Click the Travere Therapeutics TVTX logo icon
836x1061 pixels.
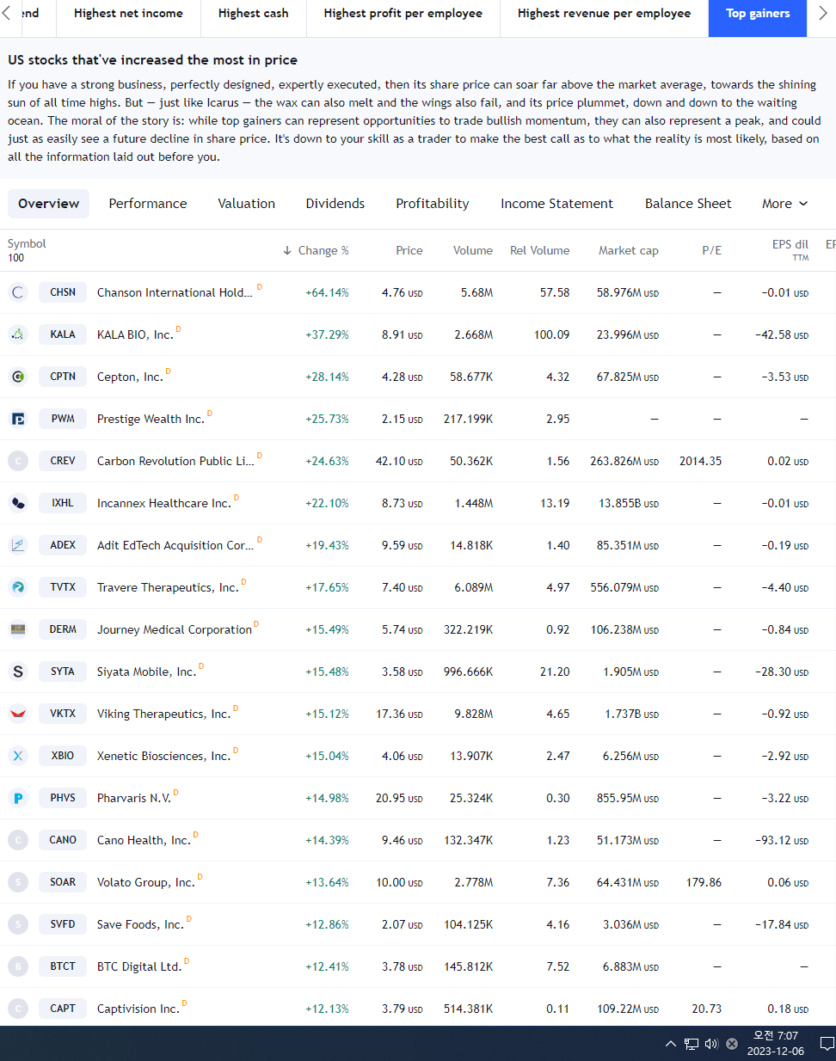pyautogui.click(x=18, y=587)
